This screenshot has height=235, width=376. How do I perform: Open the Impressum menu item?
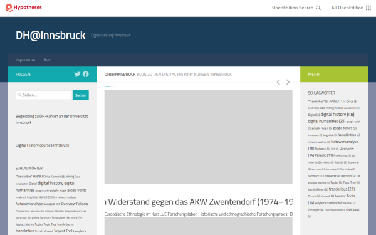25,60
